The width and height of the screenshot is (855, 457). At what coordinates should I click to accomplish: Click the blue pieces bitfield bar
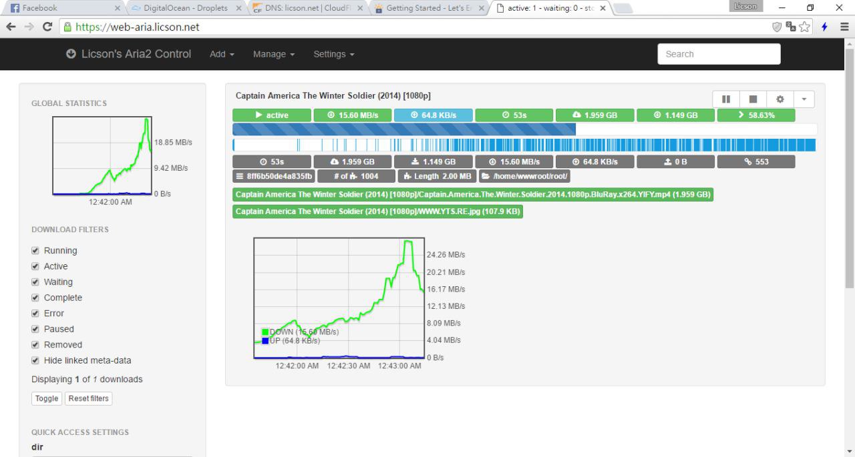524,145
